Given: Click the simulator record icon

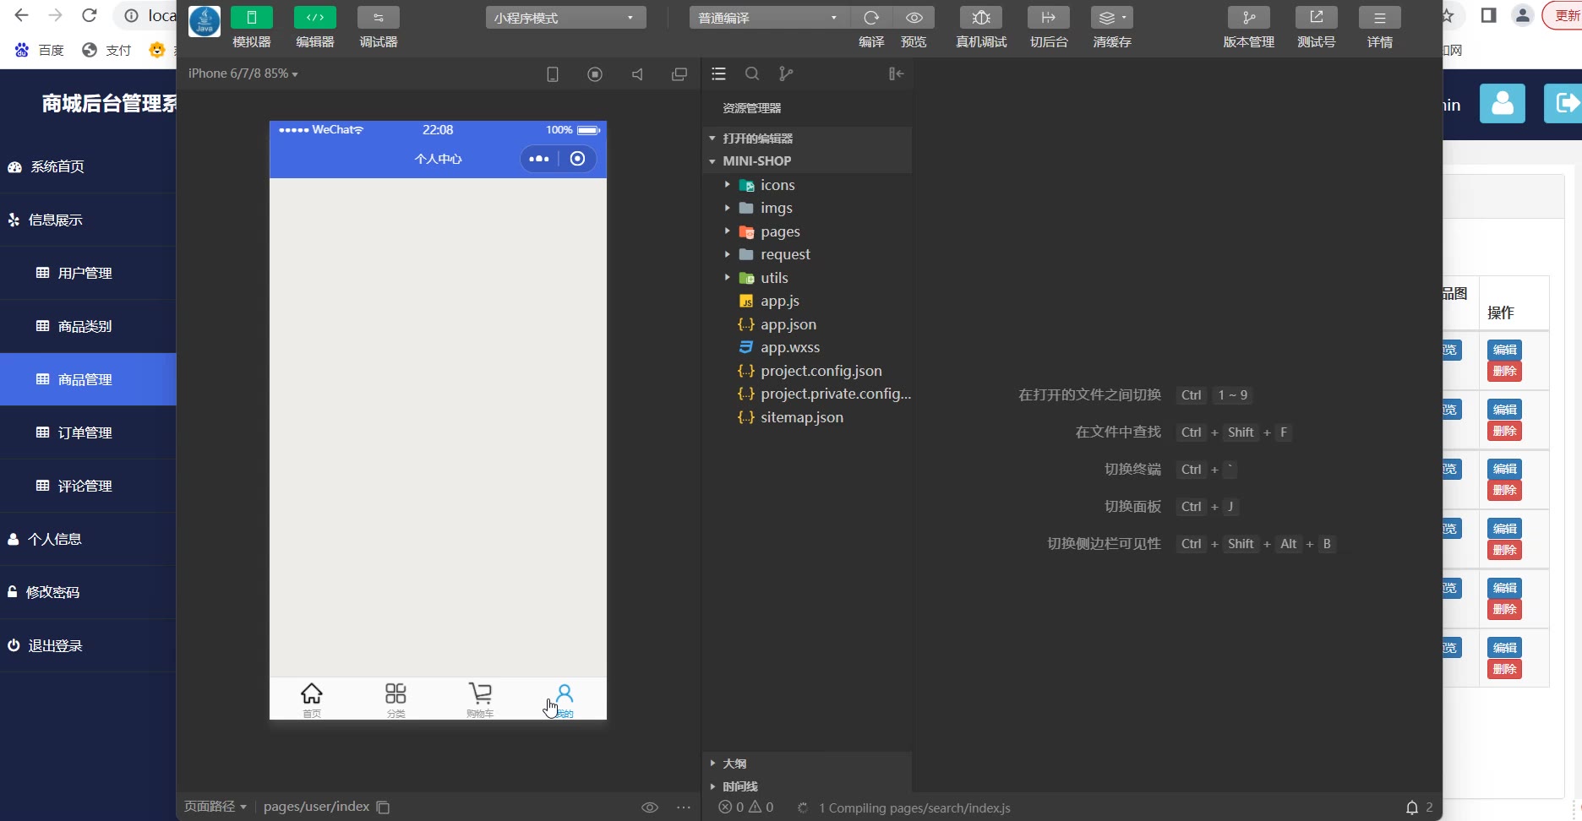Looking at the screenshot, I should pyautogui.click(x=595, y=74).
